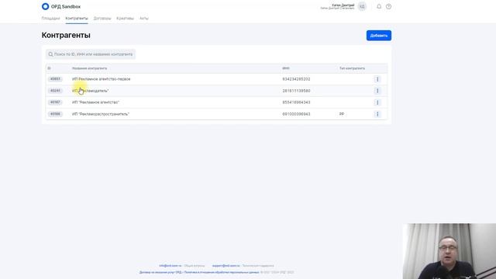
Task: Click the ID badge in the 281611139580 row
Action: pyautogui.click(x=55, y=91)
